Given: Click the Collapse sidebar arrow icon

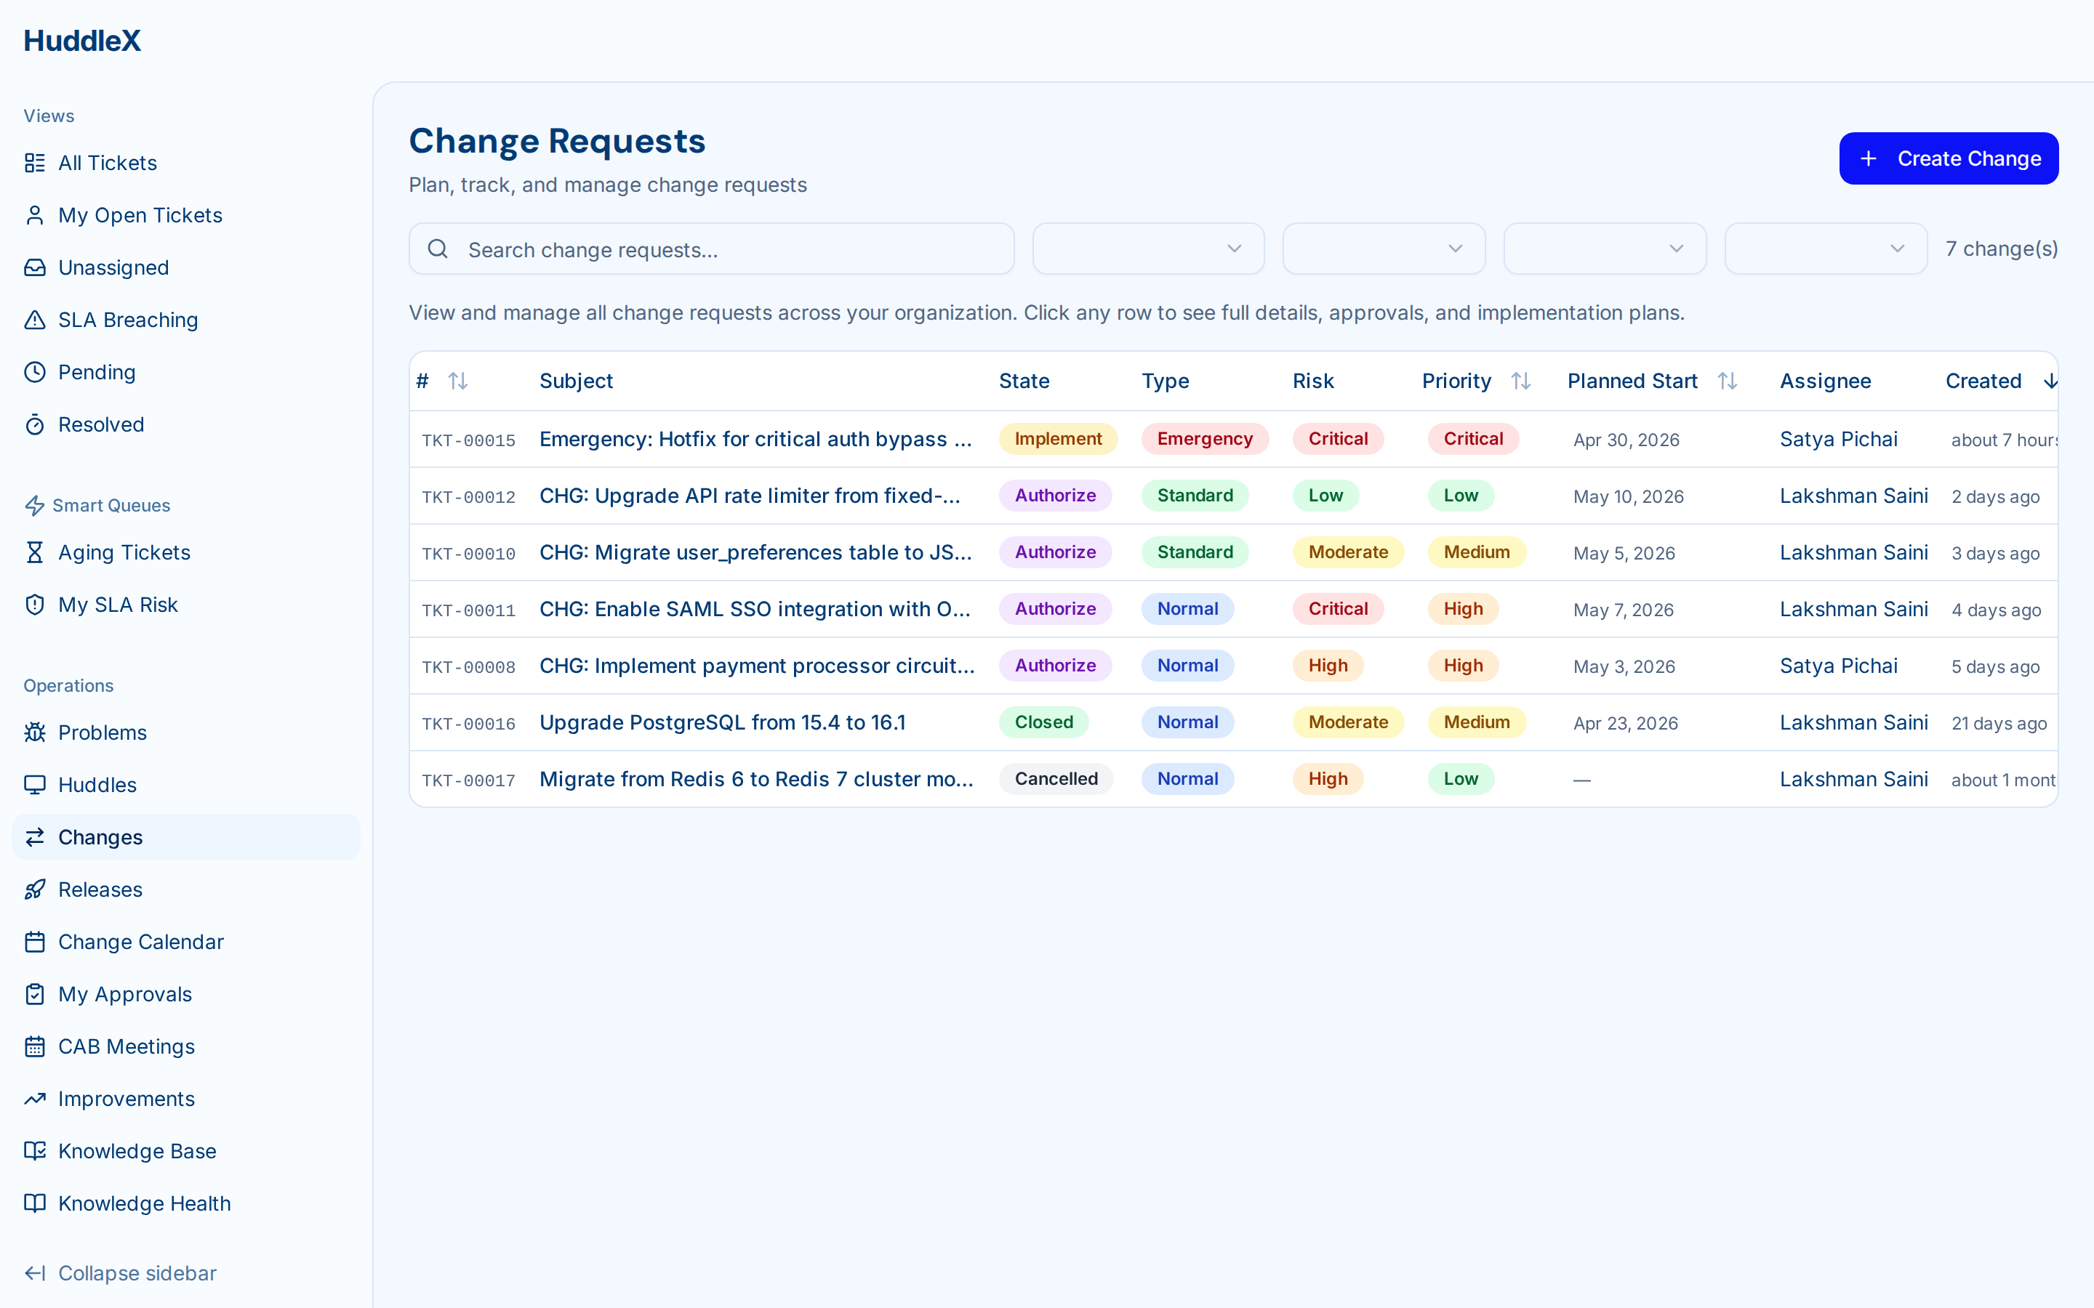Looking at the screenshot, I should point(35,1273).
